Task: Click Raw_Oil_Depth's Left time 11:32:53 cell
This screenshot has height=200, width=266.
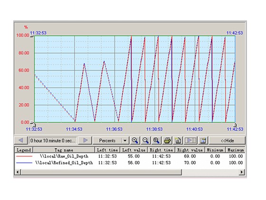Action: coord(107,156)
